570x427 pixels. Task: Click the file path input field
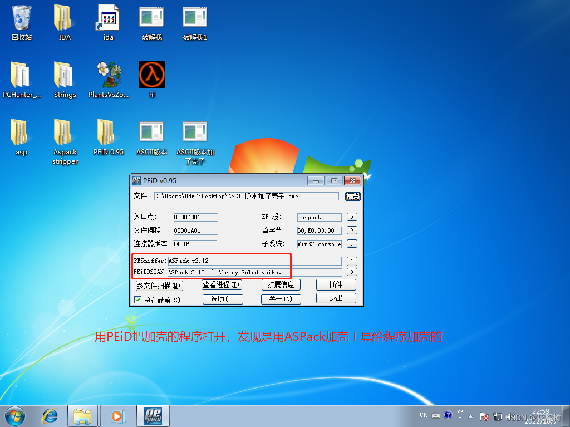click(247, 197)
